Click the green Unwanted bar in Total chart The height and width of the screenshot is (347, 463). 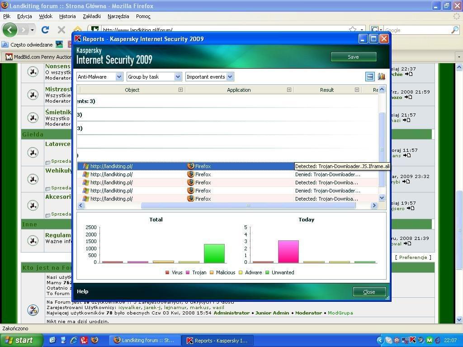[x=214, y=253]
